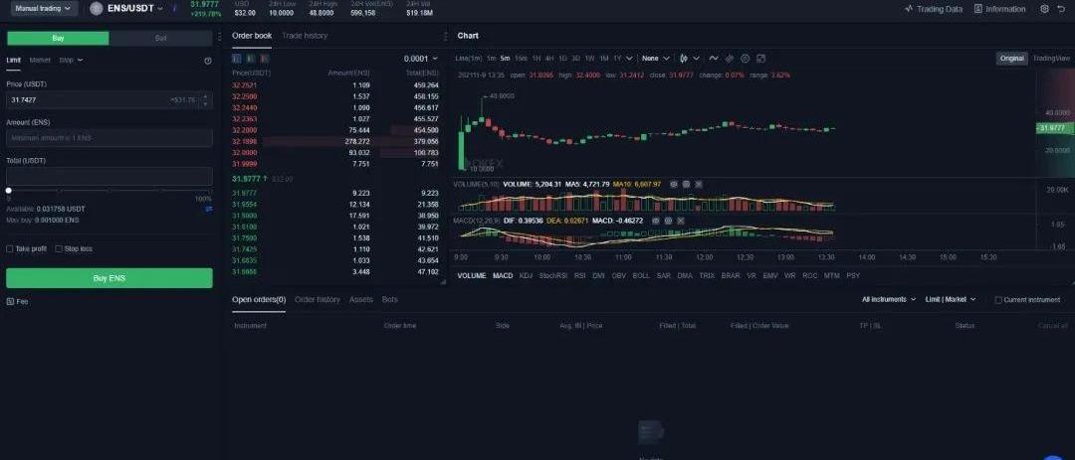Open chart settings gear icon
The height and width of the screenshot is (460, 1075).
(x=746, y=59)
